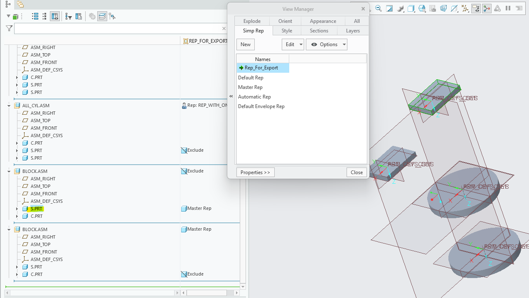Click the expand-all icon above the model tree
The height and width of the screenshot is (298, 529).
click(x=35, y=16)
